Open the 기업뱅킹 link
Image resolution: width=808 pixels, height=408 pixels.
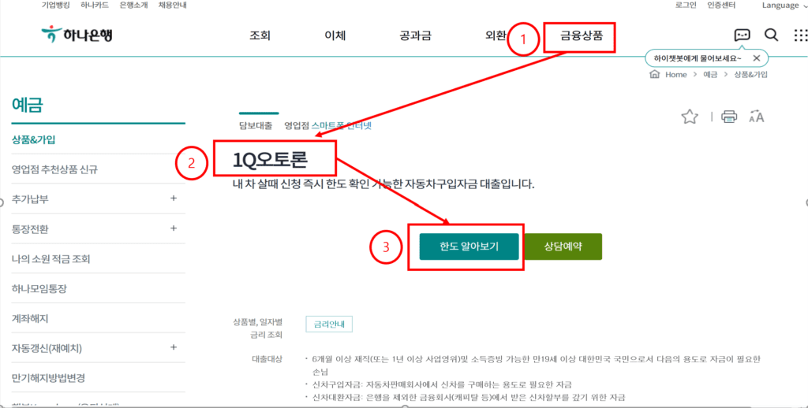click(x=55, y=6)
